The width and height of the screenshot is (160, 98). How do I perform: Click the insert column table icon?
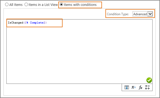coord(127,87)
